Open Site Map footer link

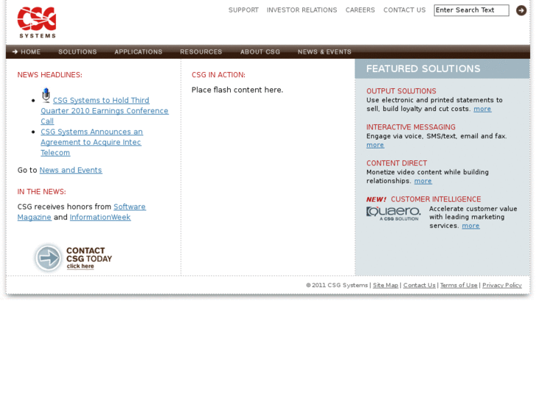click(x=386, y=285)
